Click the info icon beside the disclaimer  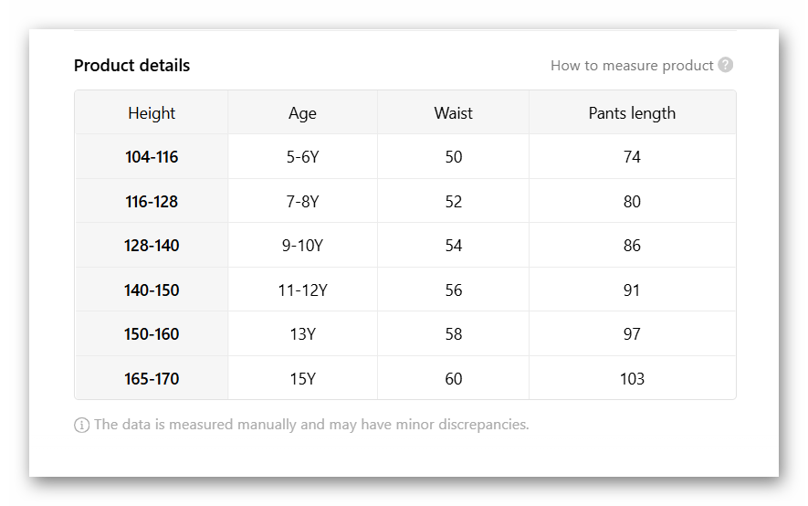(x=82, y=425)
